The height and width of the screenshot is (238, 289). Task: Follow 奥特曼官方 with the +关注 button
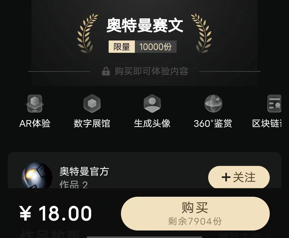tap(239, 177)
